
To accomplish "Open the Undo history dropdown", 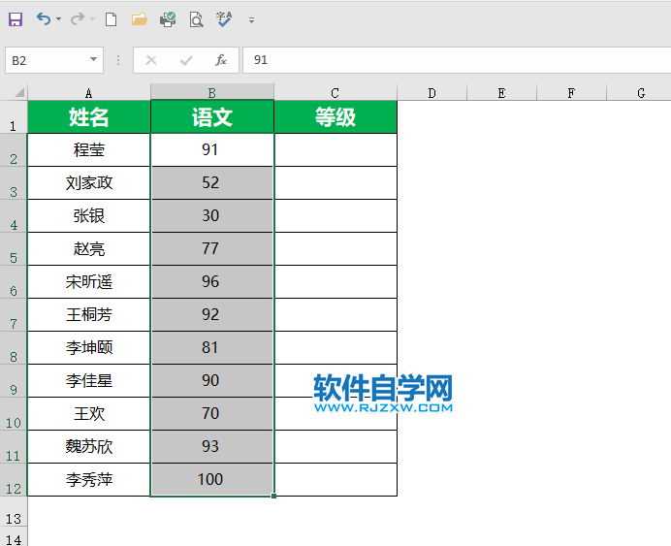I will coord(58,19).
